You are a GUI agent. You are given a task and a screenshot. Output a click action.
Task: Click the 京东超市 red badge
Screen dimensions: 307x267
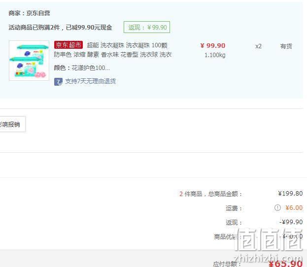click(x=68, y=45)
